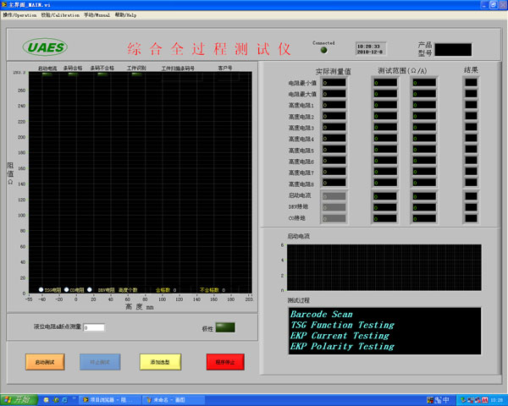
Task: Click 高度电阻3 result indicator box
Action: point(471,127)
